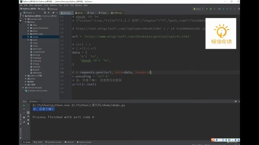Select mask.png in project tree
259x145 pixels.
click(x=37, y=61)
